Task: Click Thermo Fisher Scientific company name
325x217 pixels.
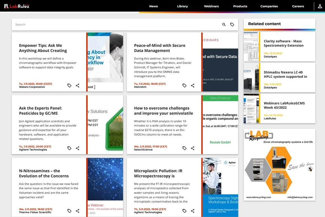Action: (35, 212)
